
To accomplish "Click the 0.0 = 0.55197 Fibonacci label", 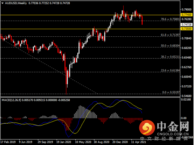I will pos(171,92).
